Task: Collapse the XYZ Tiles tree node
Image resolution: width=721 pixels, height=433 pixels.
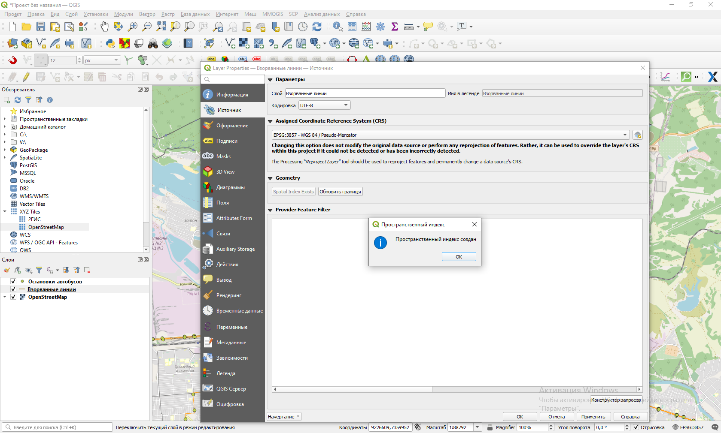Action: click(x=5, y=212)
